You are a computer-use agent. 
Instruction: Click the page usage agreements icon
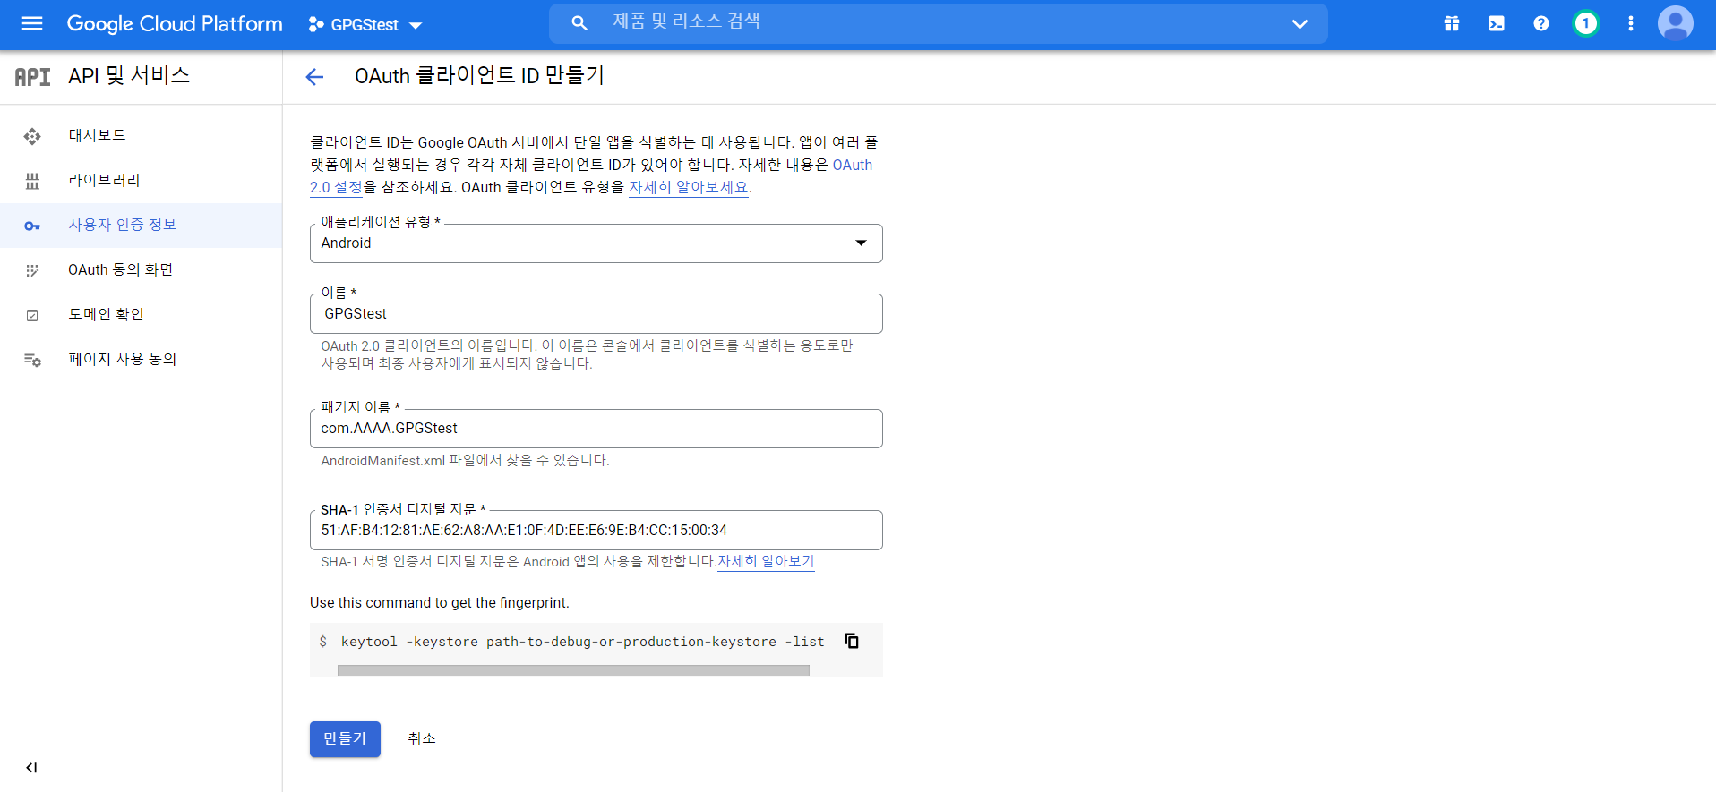point(32,360)
